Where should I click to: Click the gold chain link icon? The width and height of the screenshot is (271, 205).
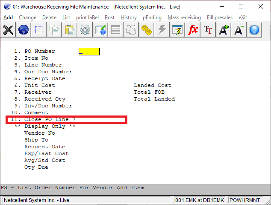tap(147, 30)
